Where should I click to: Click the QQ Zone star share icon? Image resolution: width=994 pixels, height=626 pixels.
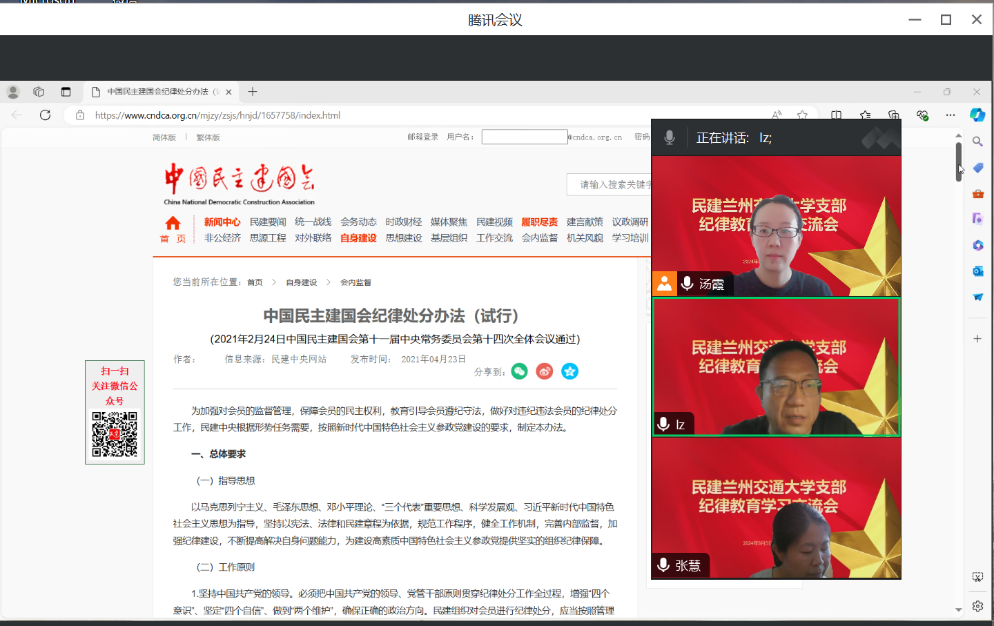pos(569,372)
